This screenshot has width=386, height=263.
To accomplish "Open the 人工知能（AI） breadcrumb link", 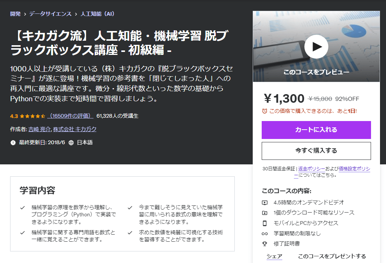I will tap(97, 14).
